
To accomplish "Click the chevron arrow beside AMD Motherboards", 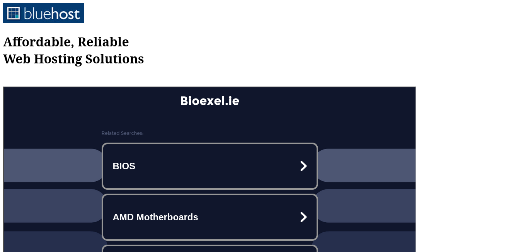I will (x=303, y=217).
